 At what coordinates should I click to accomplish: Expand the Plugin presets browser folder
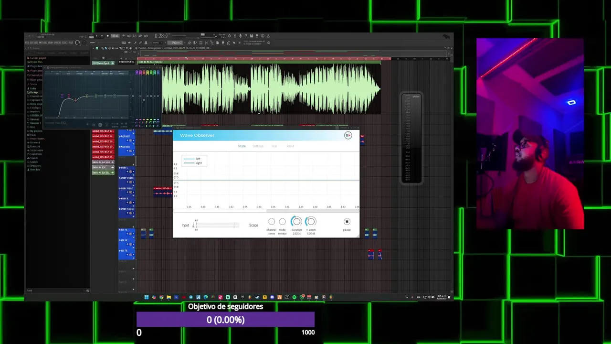35,71
